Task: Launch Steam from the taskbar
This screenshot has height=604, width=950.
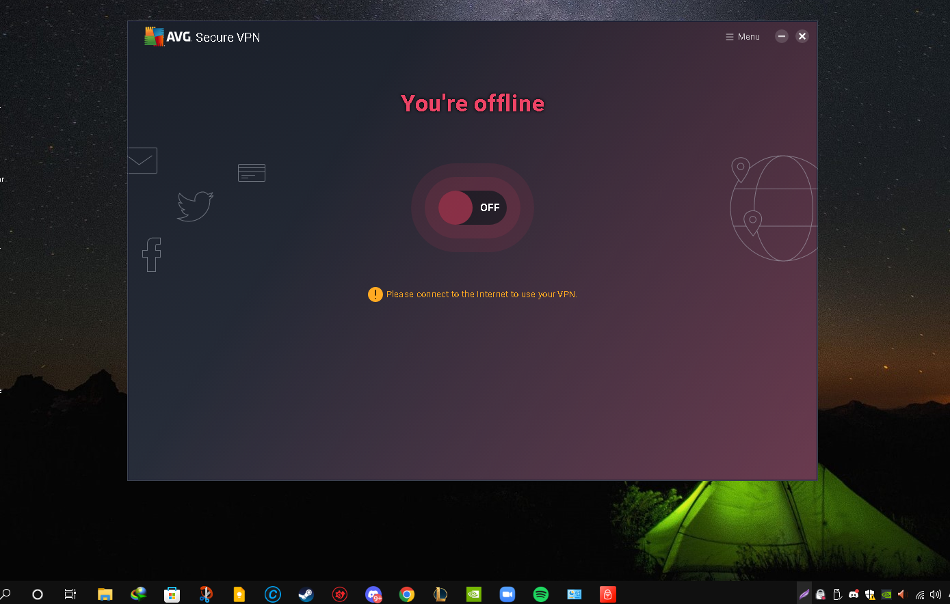Action: 306,594
